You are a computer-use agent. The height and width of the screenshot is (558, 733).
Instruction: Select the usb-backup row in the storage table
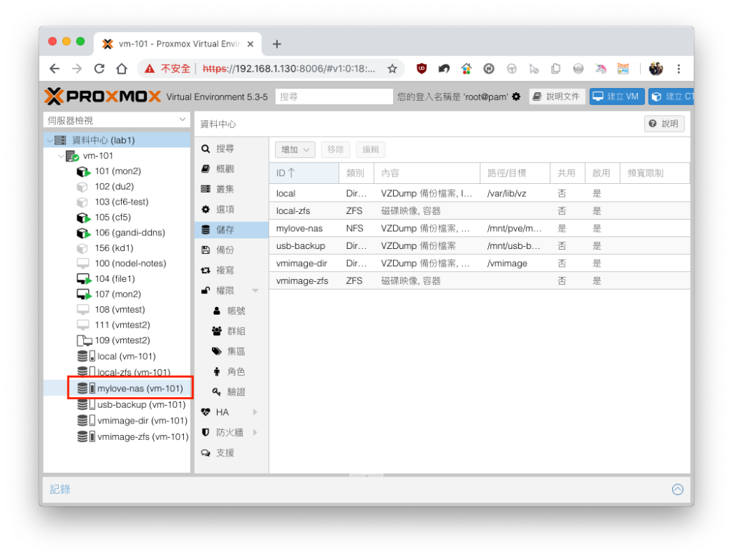(x=480, y=246)
